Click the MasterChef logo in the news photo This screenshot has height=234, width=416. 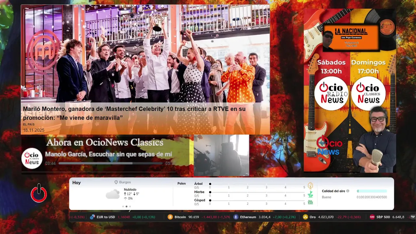(44, 52)
